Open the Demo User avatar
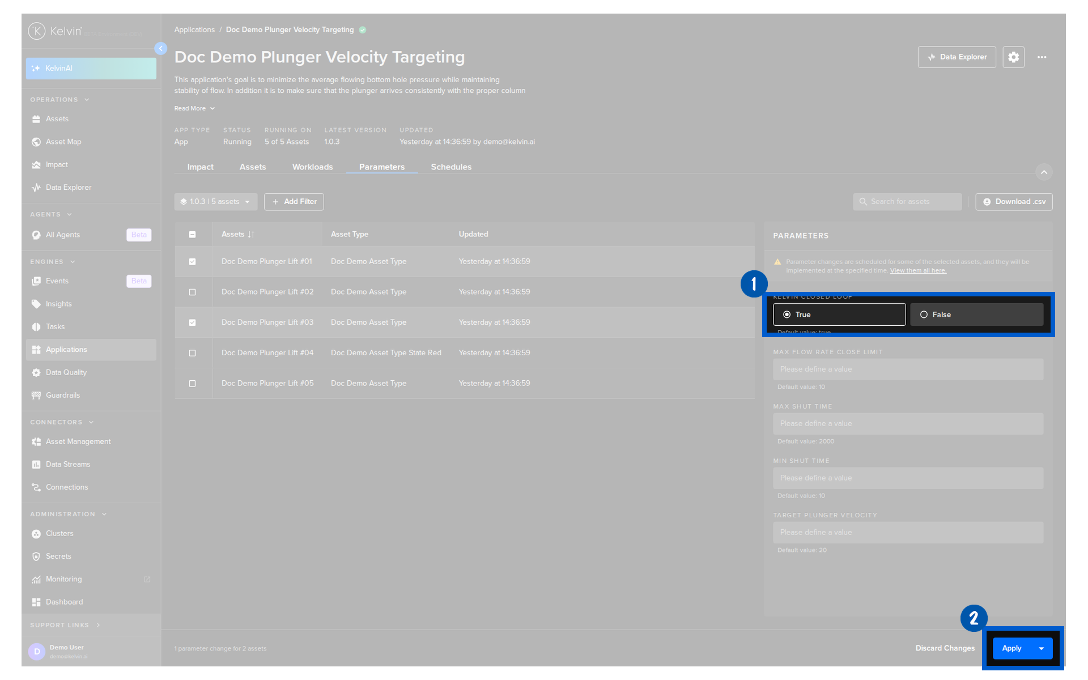This screenshot has width=1088, height=680. coord(37,652)
